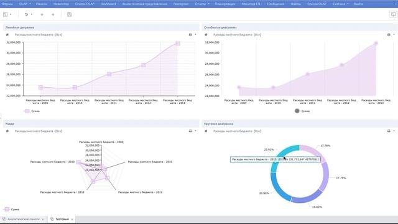398x224 pixels.
Task: Click the undo arrow icon
Action: pyautogui.click(x=26, y=14)
